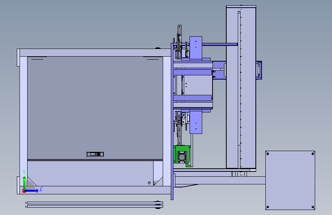Image resolution: width=332 pixels, height=215 pixels.
Task: Click the top-right bolt on the square plate
Action: point(313,154)
